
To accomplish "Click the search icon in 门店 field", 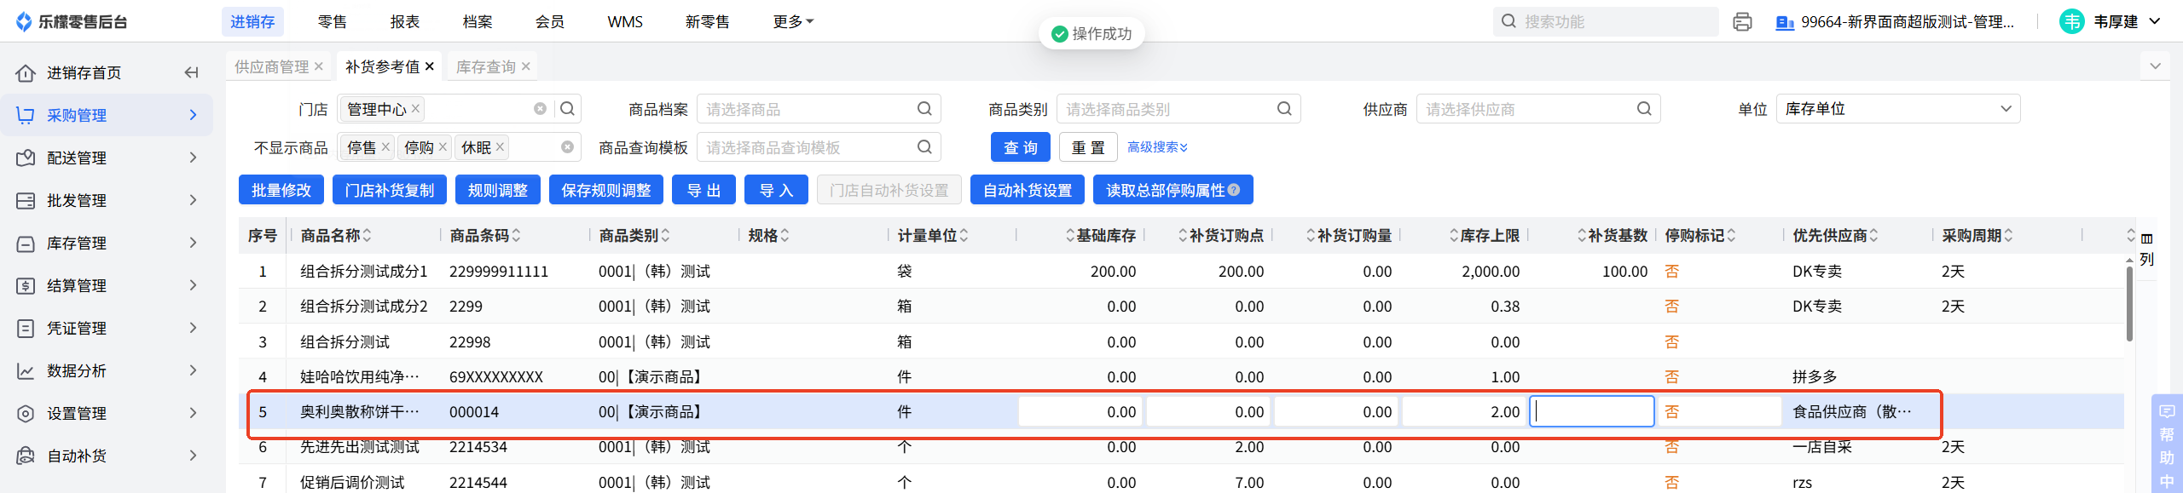I will click(x=567, y=109).
